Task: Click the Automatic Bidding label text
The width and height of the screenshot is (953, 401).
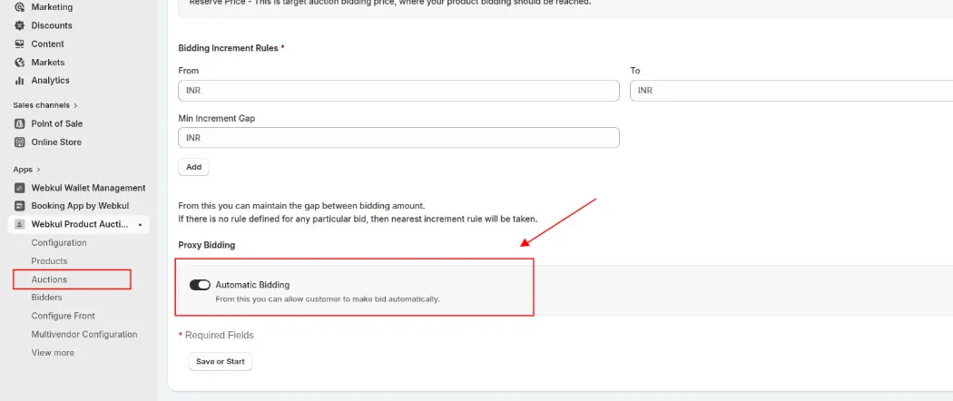Action: tap(253, 285)
